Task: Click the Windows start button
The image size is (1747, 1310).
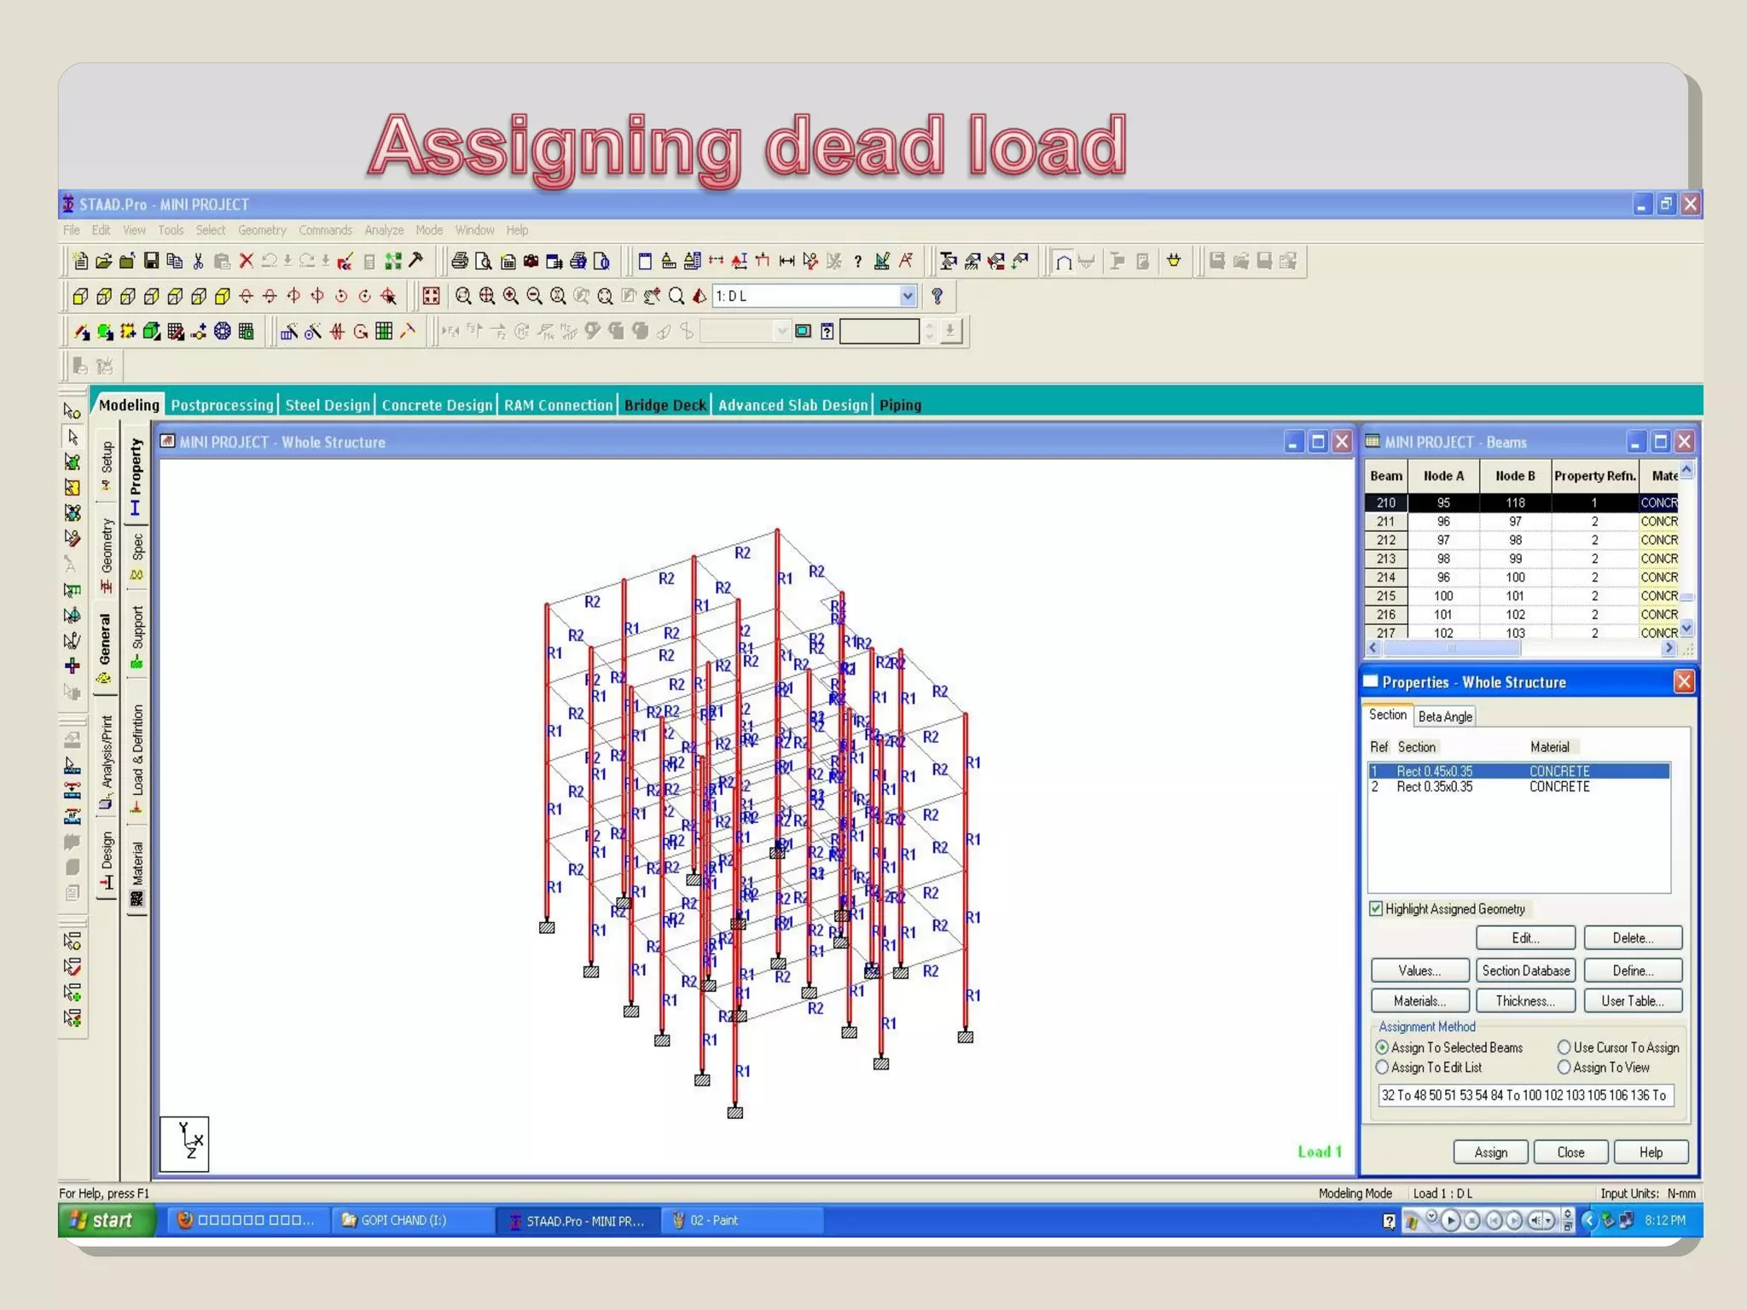Action: [107, 1220]
